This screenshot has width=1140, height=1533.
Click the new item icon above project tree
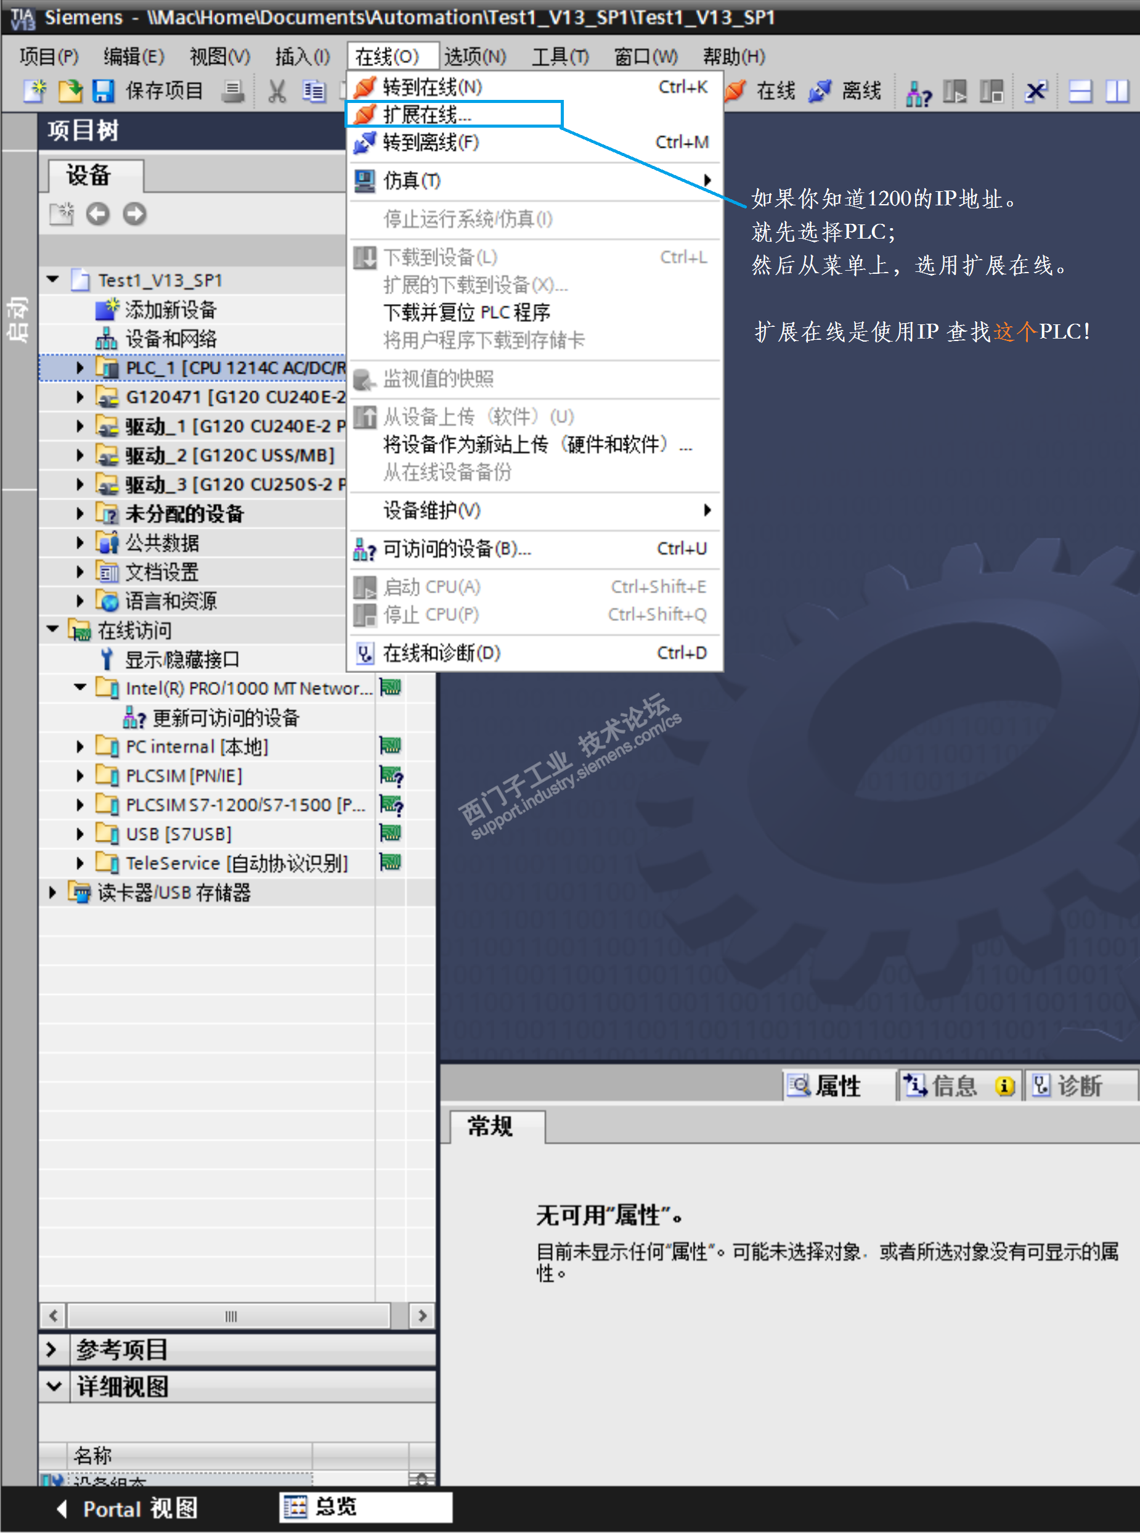62,214
